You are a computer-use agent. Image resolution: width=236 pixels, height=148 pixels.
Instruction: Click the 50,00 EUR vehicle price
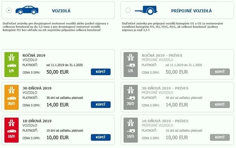tap(58, 72)
